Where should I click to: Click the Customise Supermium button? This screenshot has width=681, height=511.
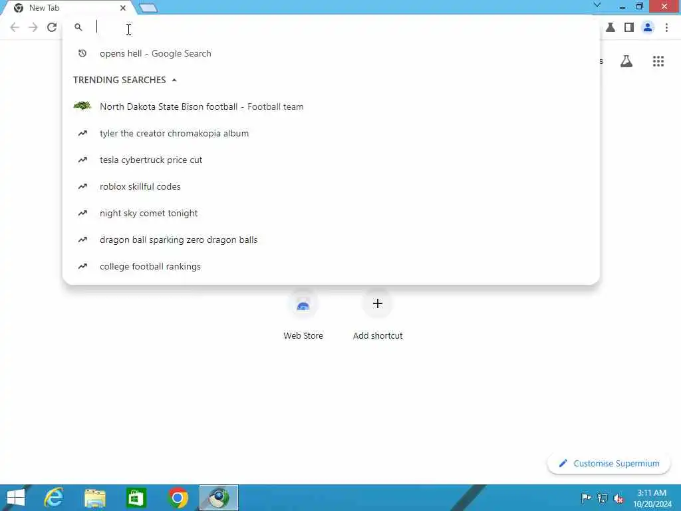(x=609, y=463)
